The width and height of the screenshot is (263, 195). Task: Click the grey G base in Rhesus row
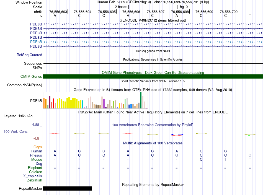pos(177,155)
